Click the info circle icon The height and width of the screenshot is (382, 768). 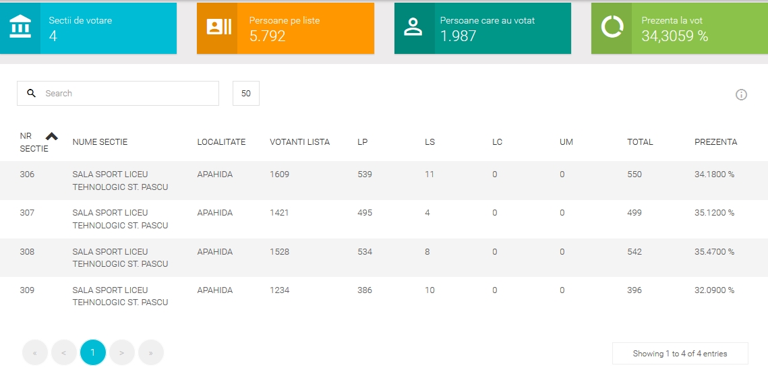point(741,95)
